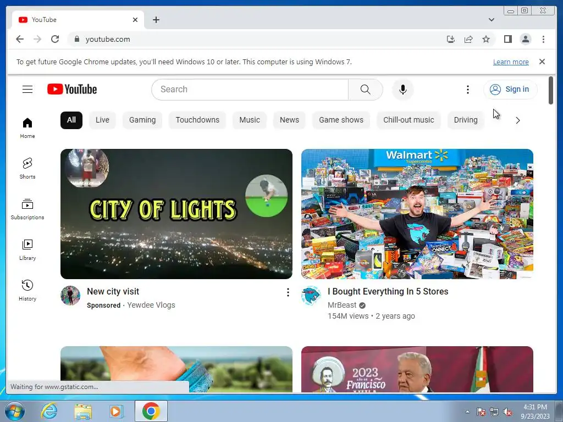Open I Bought Everything In 5 Stores title
Screen dimensions: 563x422
(388, 291)
